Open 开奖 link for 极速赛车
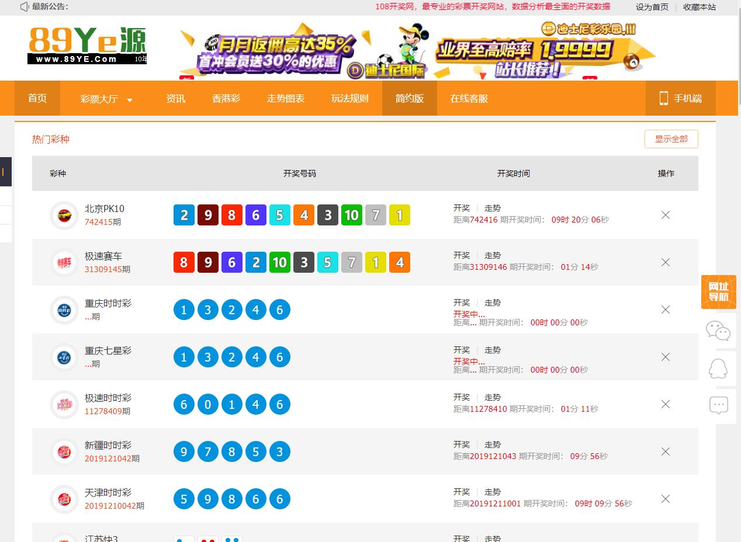 point(462,255)
